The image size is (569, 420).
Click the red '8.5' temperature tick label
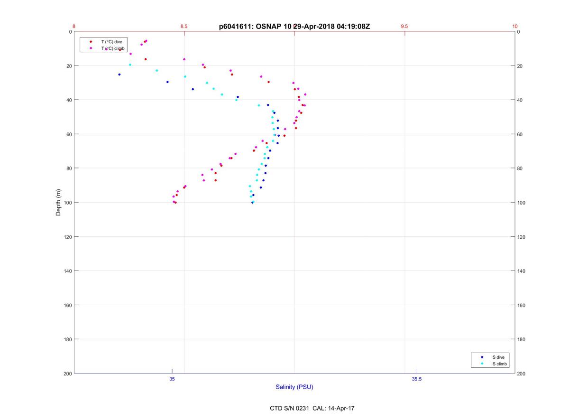pyautogui.click(x=184, y=26)
